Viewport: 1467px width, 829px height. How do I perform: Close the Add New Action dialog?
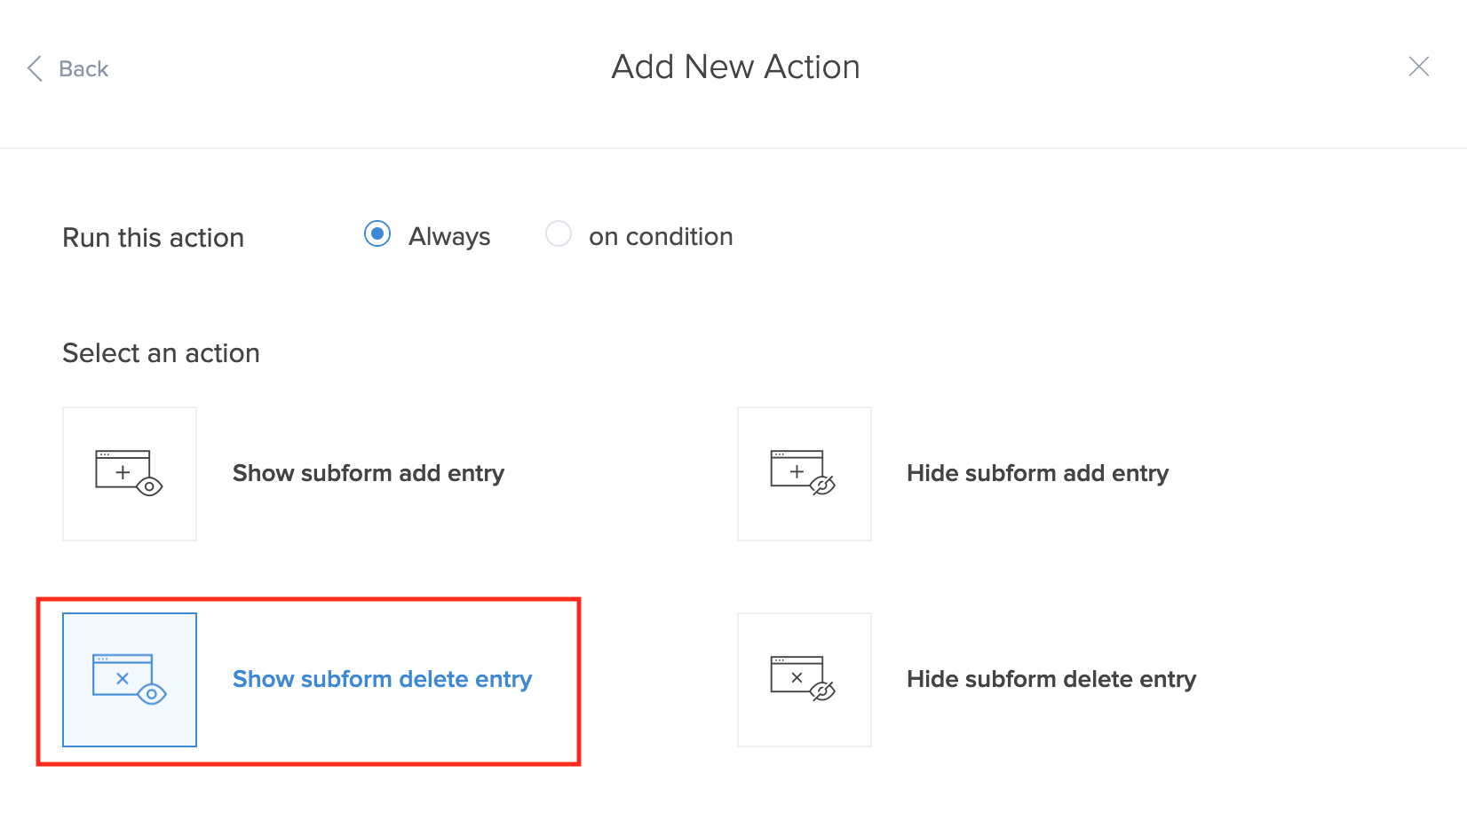point(1418,67)
